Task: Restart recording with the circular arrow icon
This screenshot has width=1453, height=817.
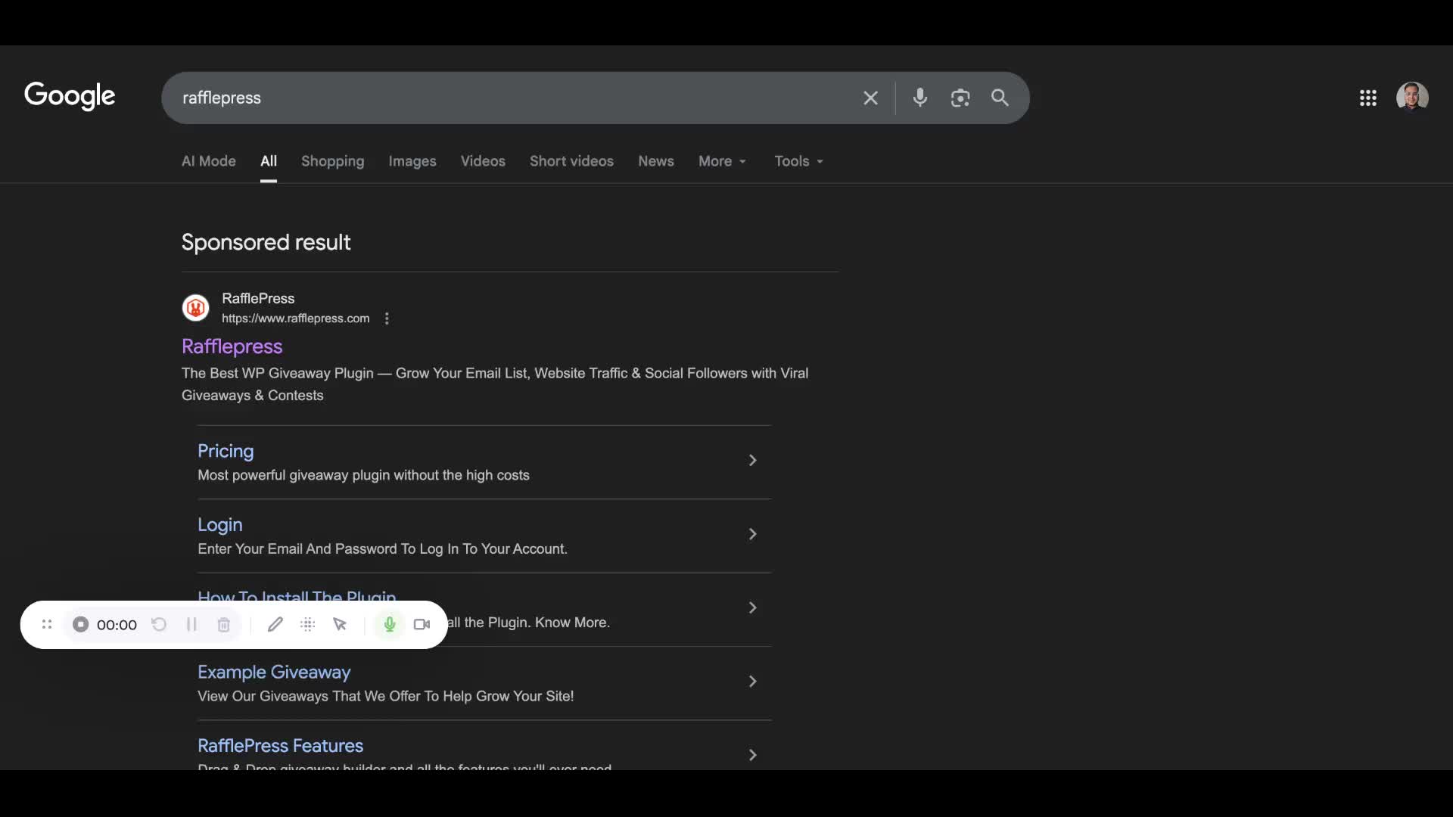Action: [x=159, y=624]
